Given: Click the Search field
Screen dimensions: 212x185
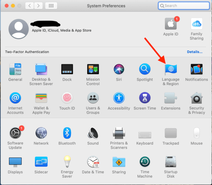Looking at the screenshot, I should [x=184, y=6].
